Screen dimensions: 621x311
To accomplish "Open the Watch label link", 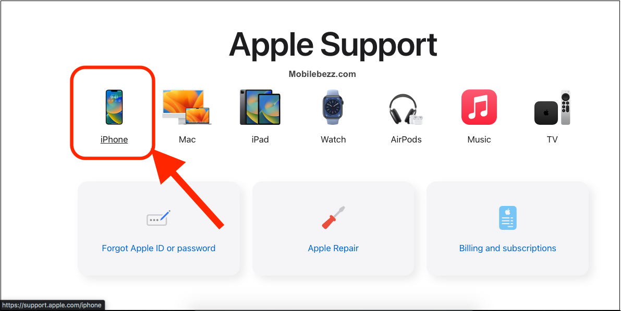I will click(x=333, y=139).
